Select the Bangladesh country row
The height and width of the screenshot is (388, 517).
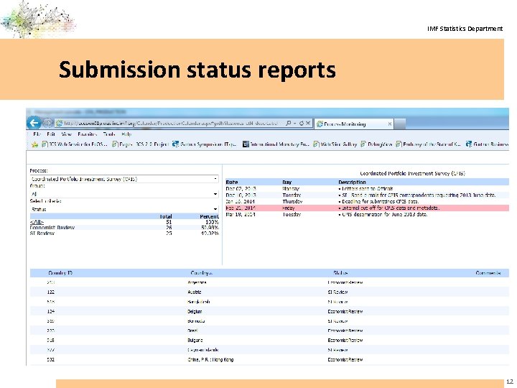269,302
